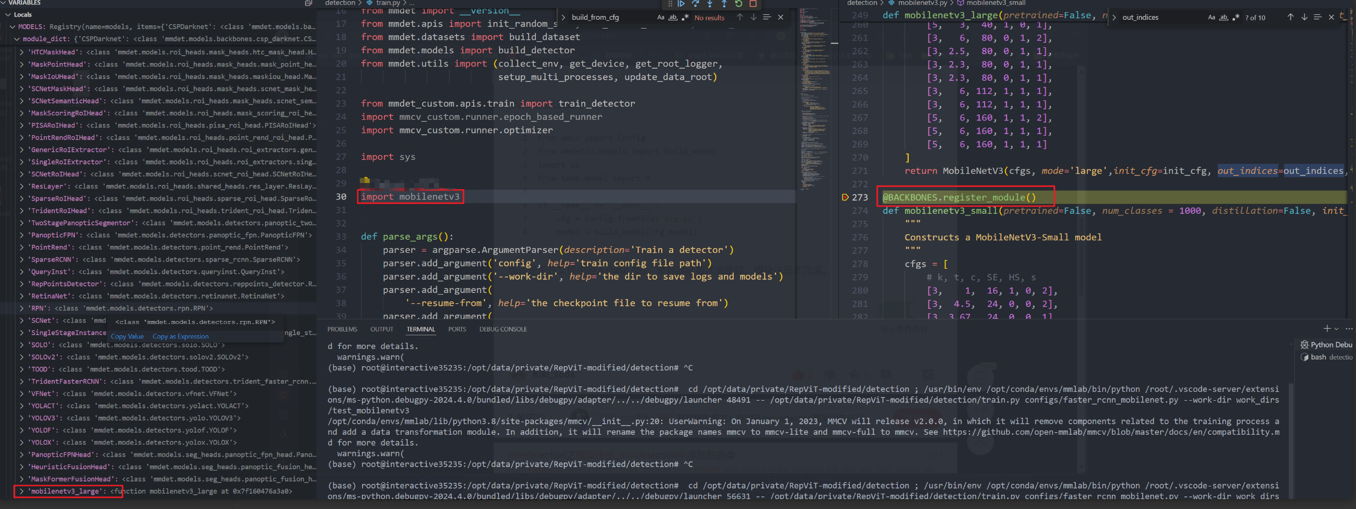The image size is (1356, 509).
Task: Grab the debug toolbar drag handle
Action: (670, 3)
